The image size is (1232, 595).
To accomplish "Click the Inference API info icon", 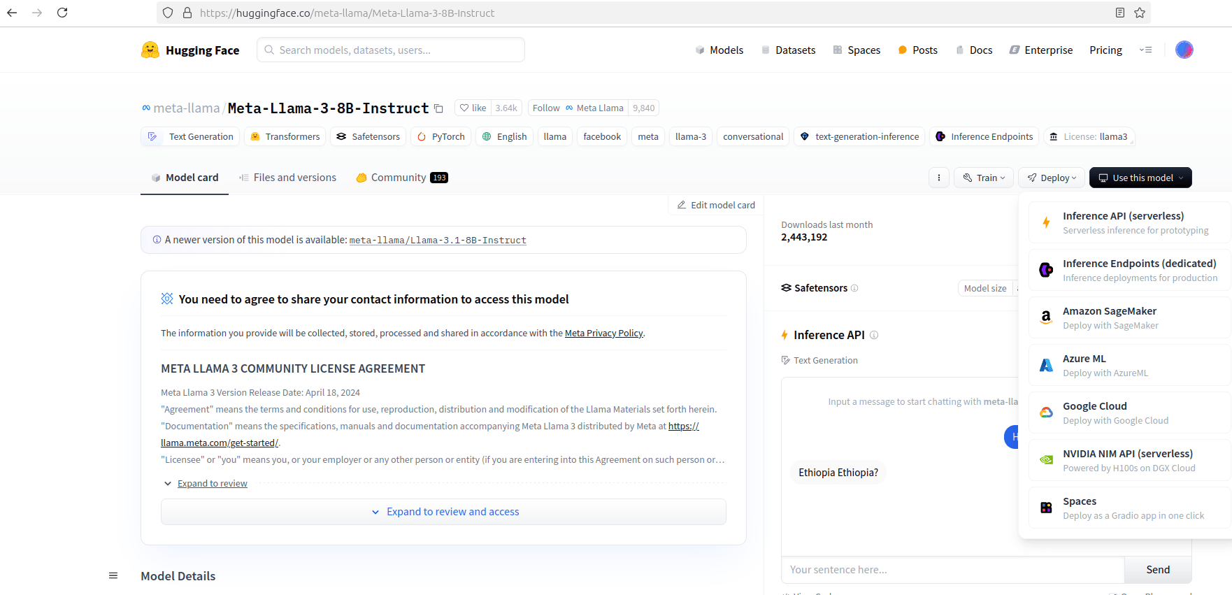I will click(874, 335).
